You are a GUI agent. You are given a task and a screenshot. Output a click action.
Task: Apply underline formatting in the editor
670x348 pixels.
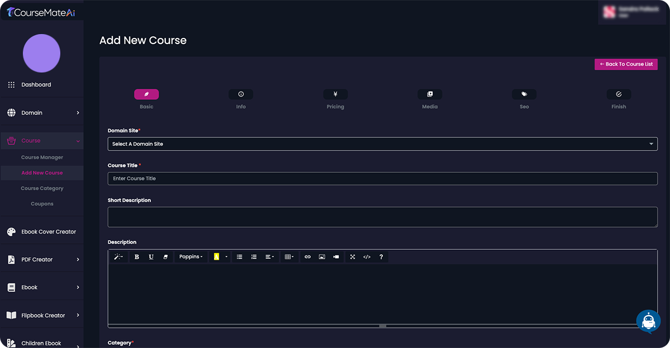(x=151, y=257)
